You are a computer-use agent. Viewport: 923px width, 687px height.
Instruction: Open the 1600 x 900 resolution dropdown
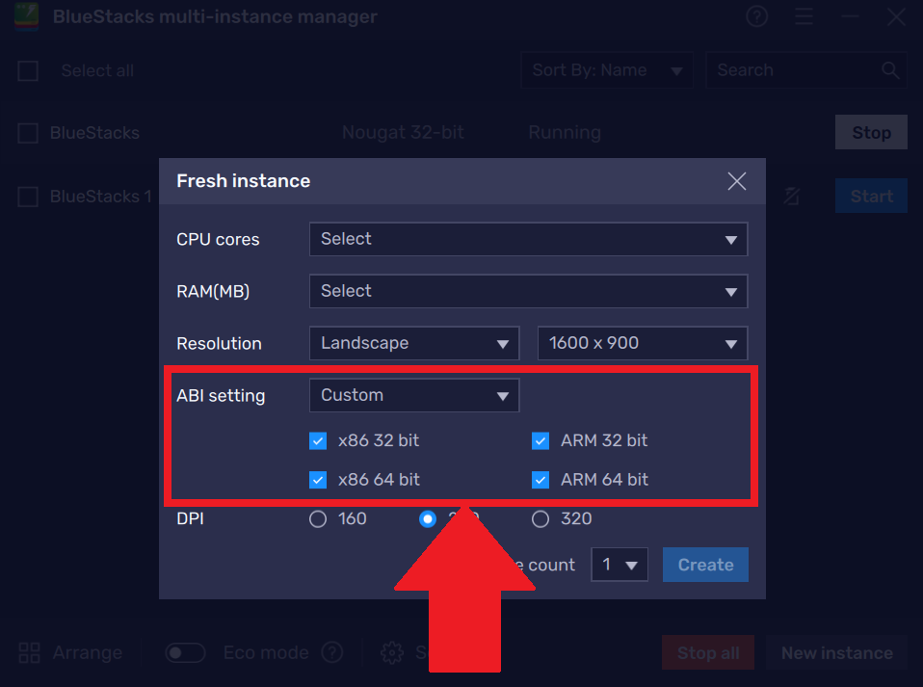[642, 343]
